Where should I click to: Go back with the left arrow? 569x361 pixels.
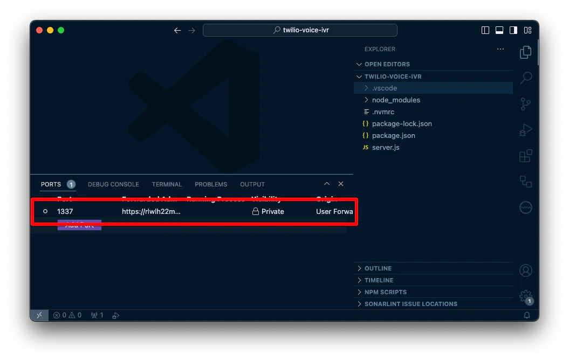tap(177, 31)
